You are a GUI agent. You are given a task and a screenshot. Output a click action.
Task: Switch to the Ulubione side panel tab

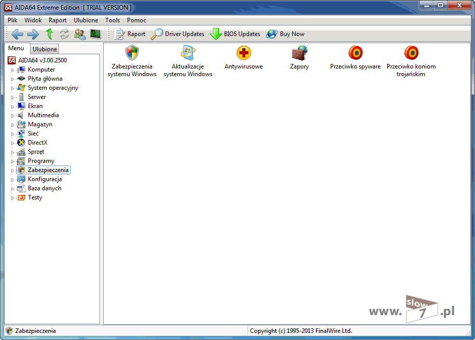[x=45, y=49]
